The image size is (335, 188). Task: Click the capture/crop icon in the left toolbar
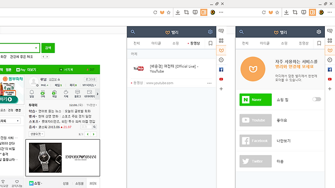pos(186,12)
